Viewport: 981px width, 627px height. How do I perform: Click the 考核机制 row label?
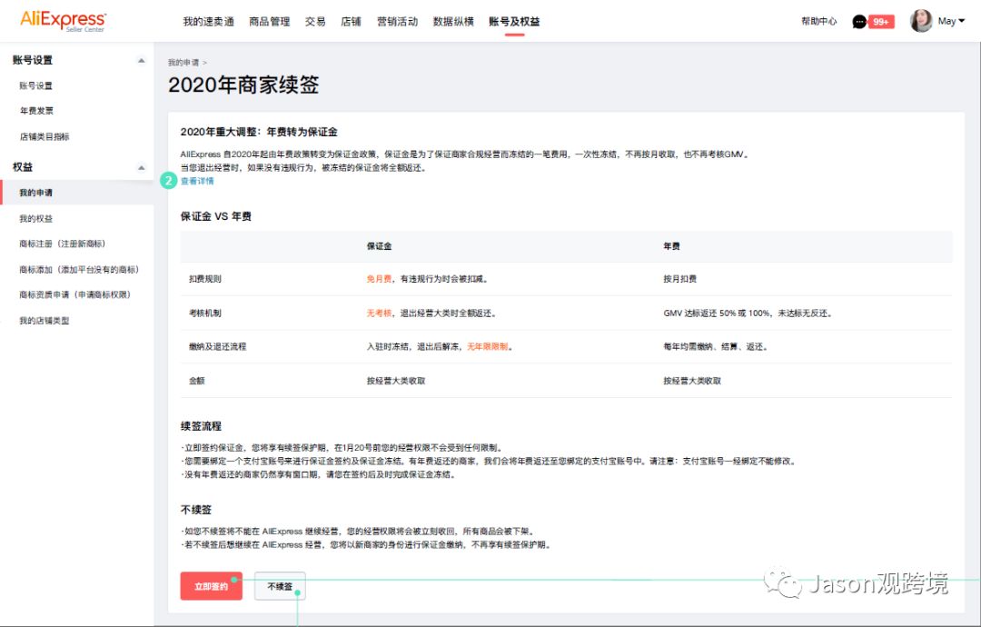205,313
